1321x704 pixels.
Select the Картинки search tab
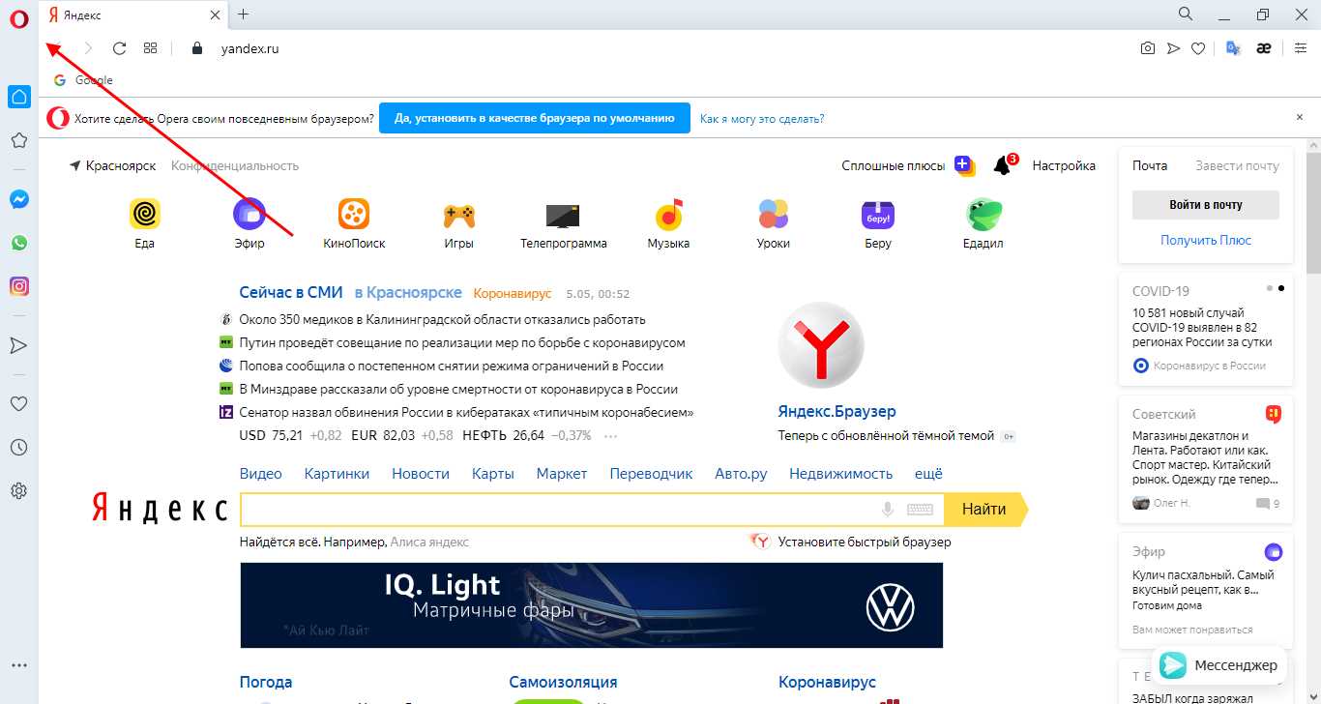[337, 474]
